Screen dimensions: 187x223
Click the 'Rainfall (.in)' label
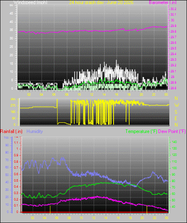point(11,131)
